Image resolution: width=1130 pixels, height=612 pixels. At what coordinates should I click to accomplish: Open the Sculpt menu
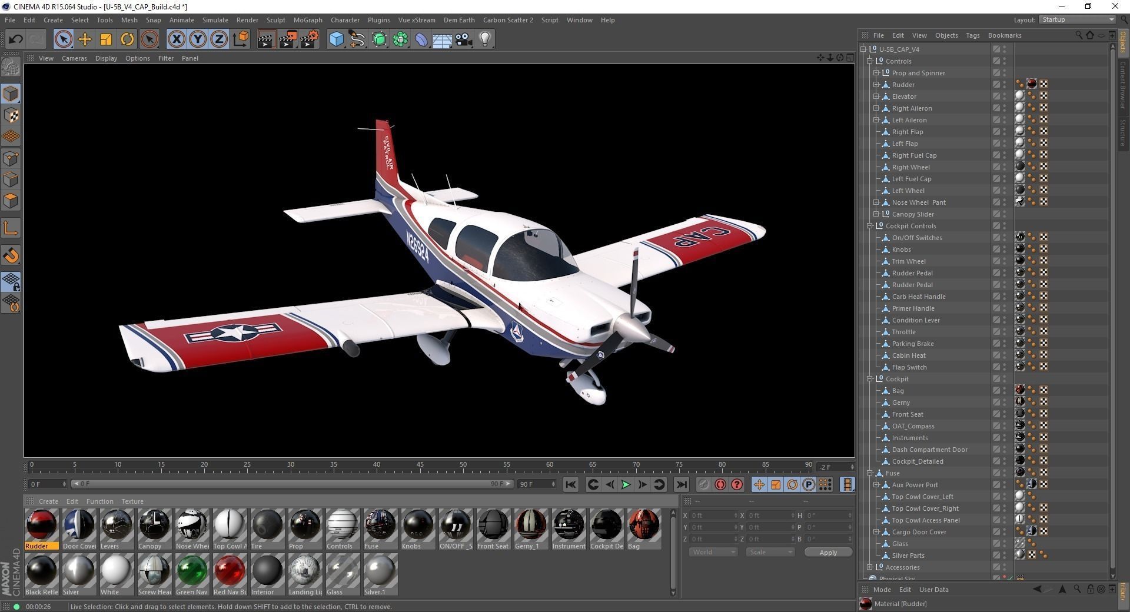coord(275,20)
